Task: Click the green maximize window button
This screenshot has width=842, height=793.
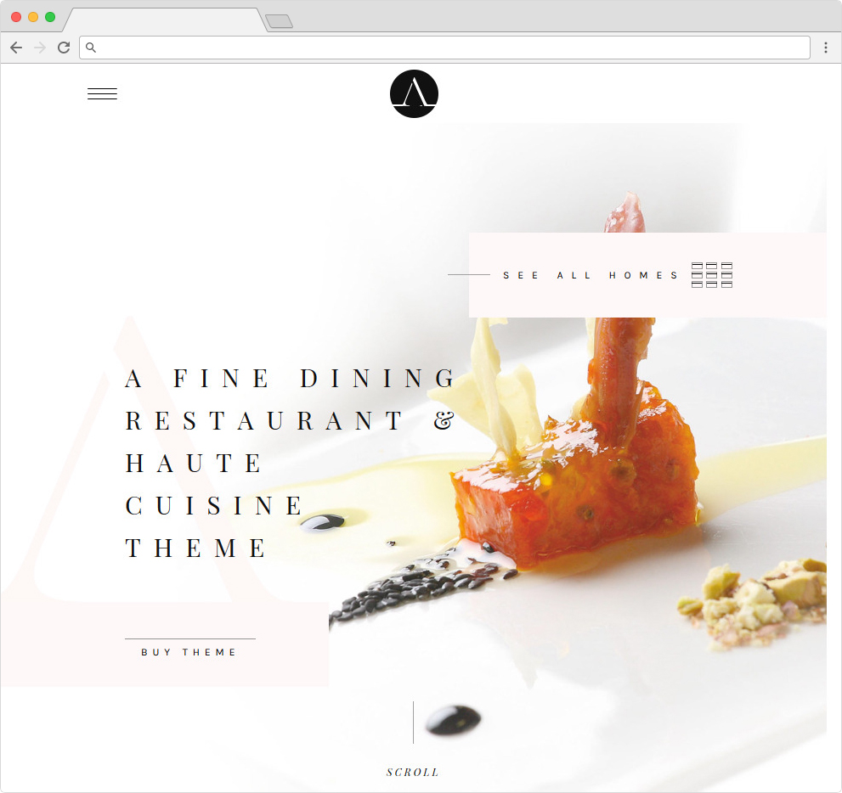Action: coord(50,17)
